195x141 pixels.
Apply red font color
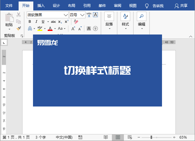coord(50,28)
